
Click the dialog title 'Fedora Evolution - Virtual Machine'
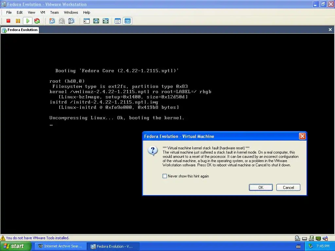pyautogui.click(x=179, y=136)
